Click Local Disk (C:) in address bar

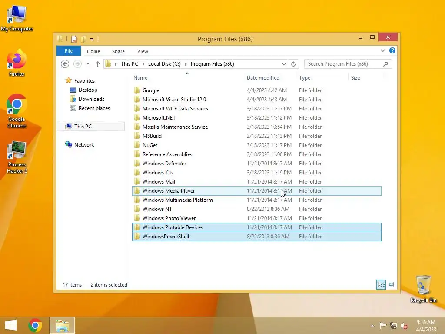[x=164, y=64]
